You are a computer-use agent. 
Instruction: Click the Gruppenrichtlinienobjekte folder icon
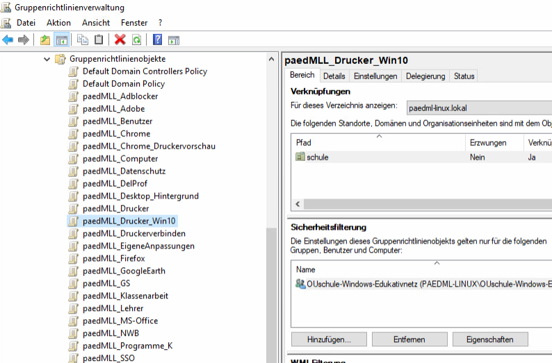coord(60,59)
